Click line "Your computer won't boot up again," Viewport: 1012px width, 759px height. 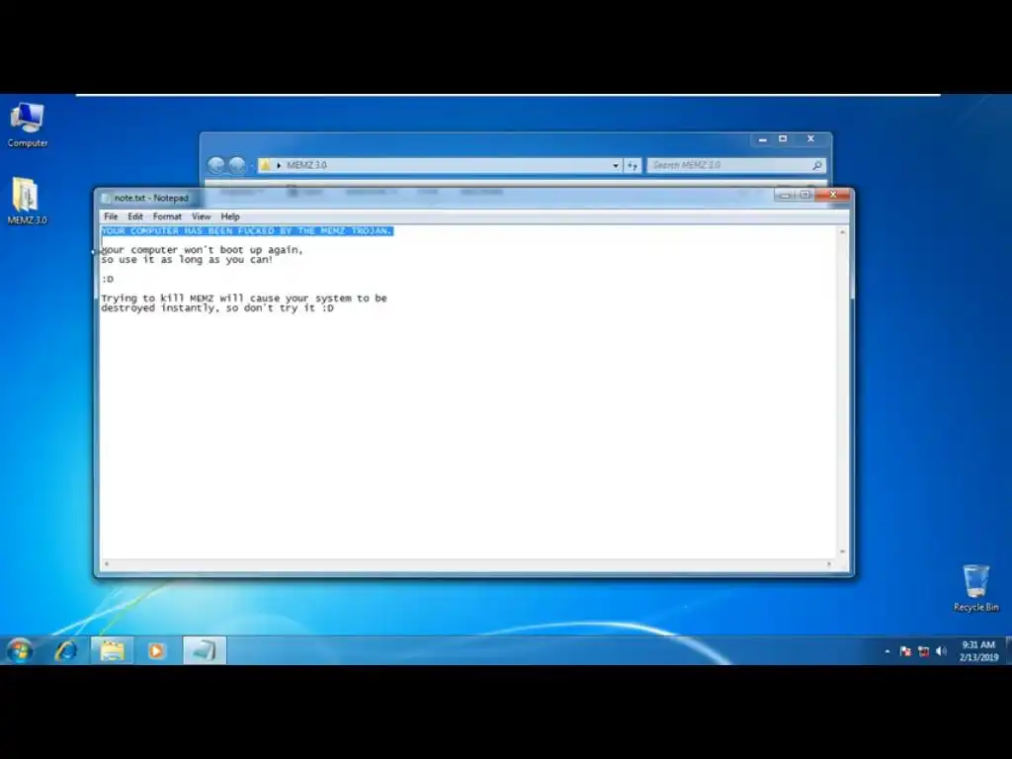202,250
